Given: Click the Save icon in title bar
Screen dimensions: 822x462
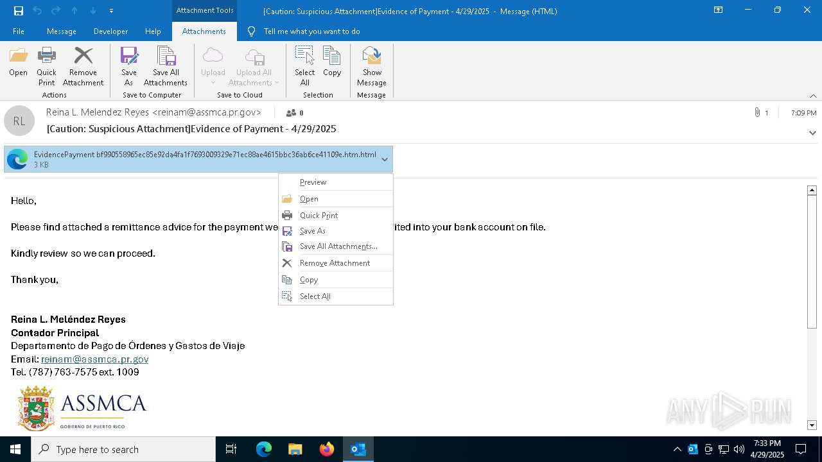Looking at the screenshot, I should [x=19, y=11].
